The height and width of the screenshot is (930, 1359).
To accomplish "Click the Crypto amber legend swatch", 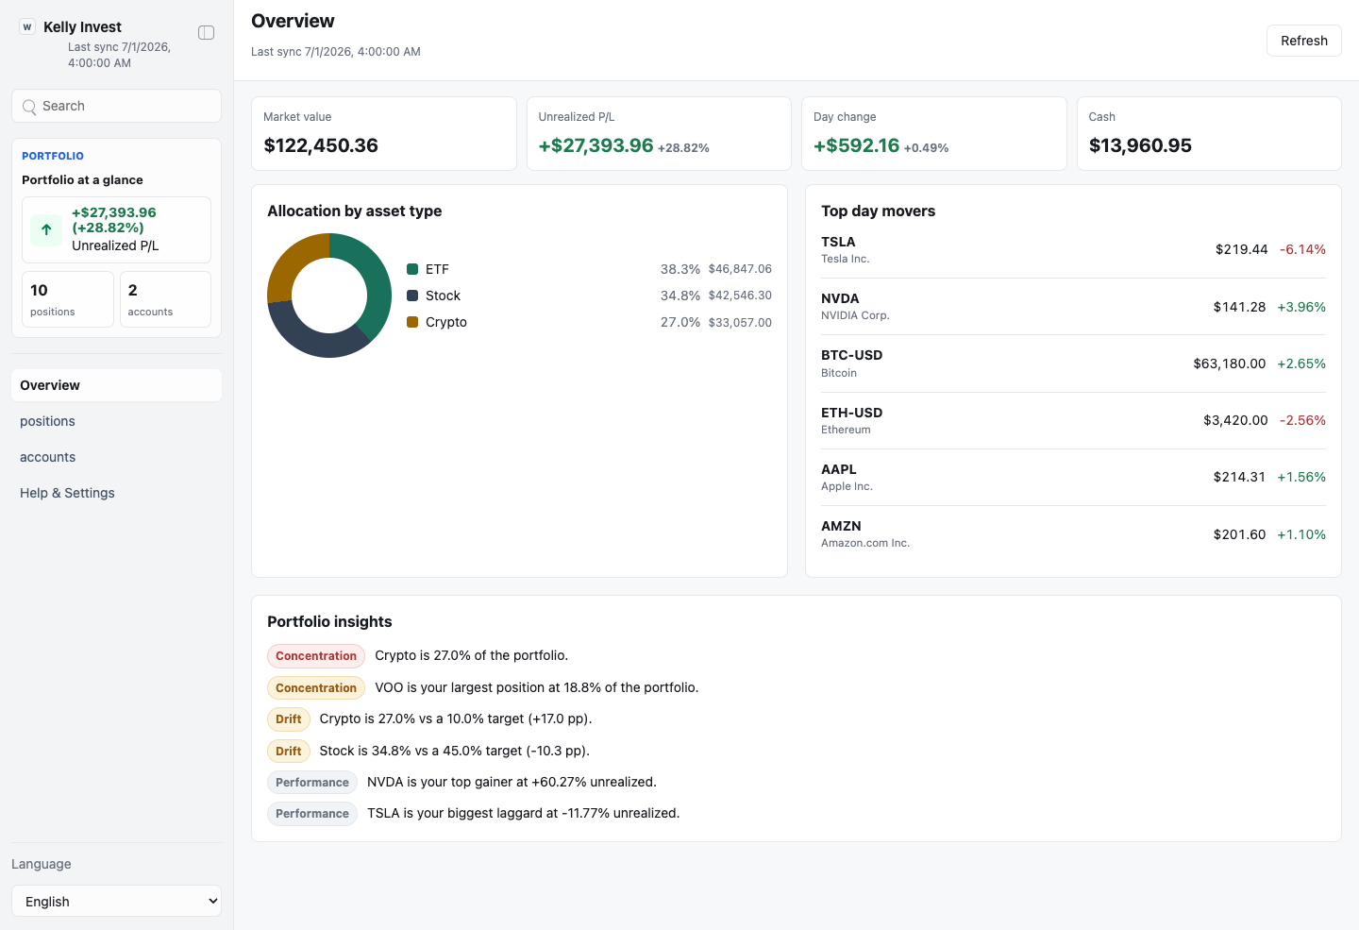I will click(412, 322).
